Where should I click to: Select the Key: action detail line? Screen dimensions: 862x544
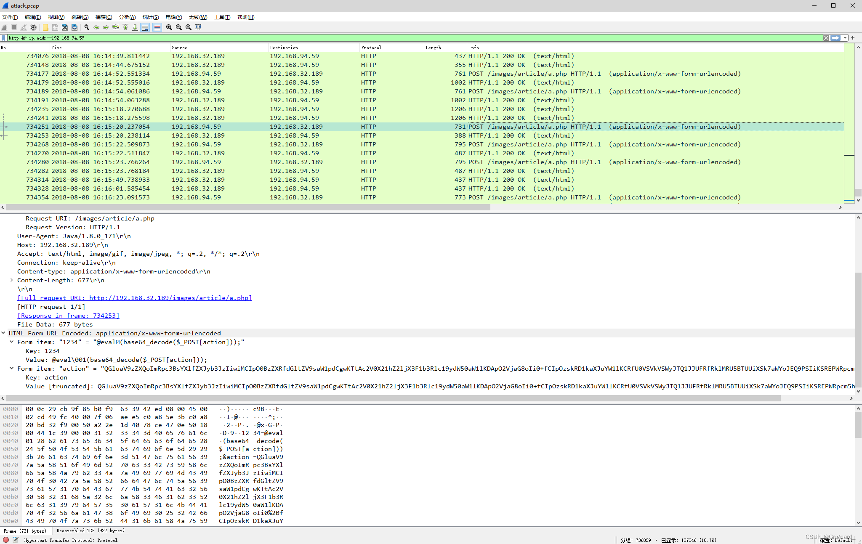point(46,377)
